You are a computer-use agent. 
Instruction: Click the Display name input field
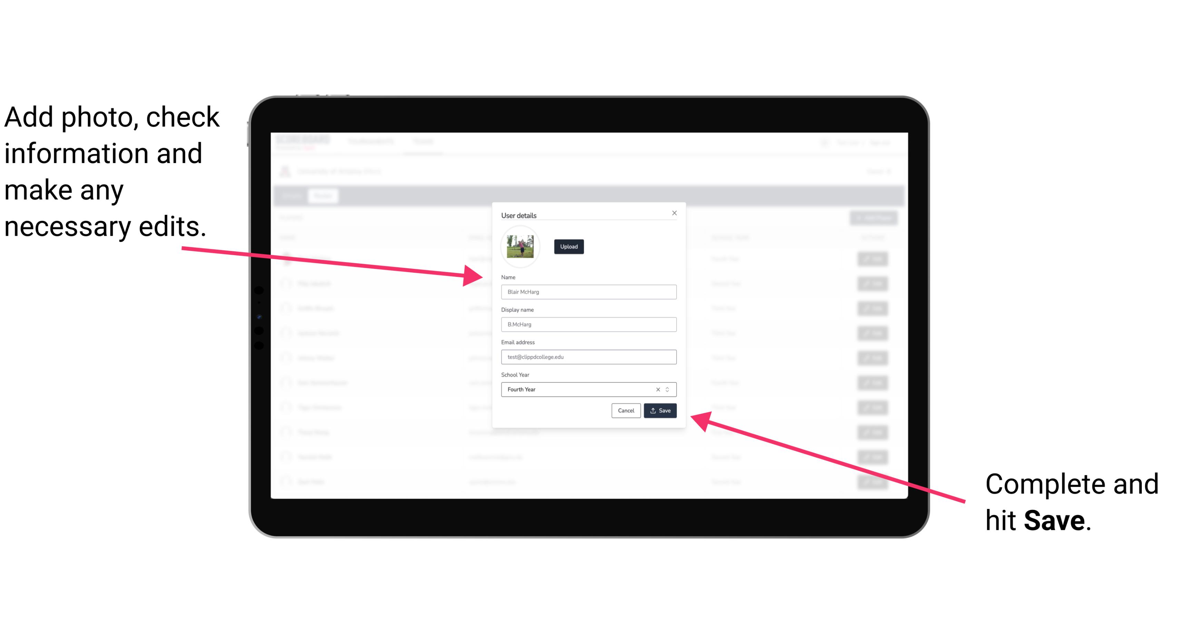[589, 324]
